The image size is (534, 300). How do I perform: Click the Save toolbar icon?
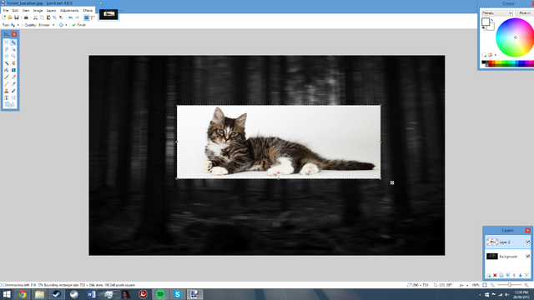17,17
